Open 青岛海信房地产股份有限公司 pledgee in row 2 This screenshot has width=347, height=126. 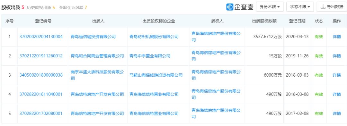click(216, 56)
